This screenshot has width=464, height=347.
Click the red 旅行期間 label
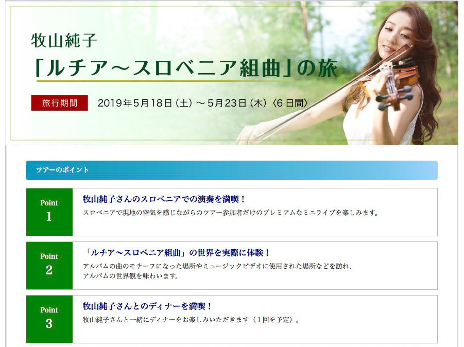(x=59, y=103)
